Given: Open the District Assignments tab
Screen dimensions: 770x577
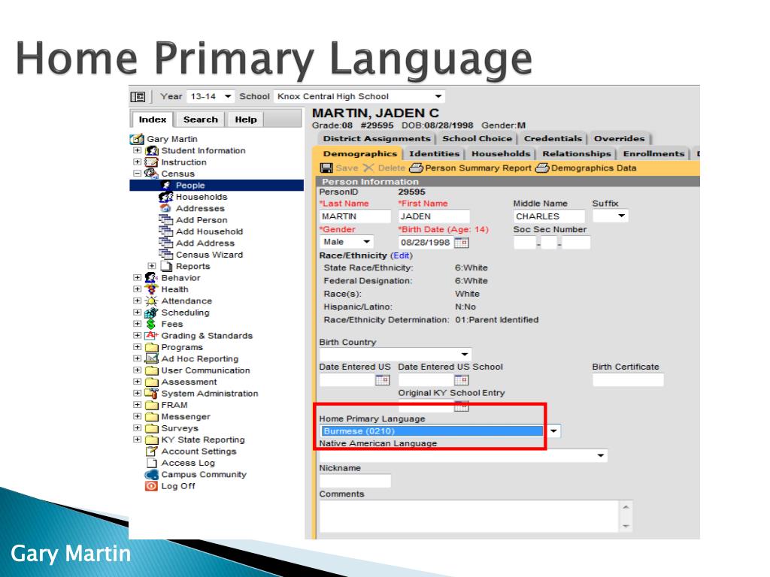Looking at the screenshot, I should 377,138.
